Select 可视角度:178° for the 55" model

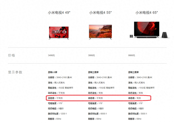96,103
